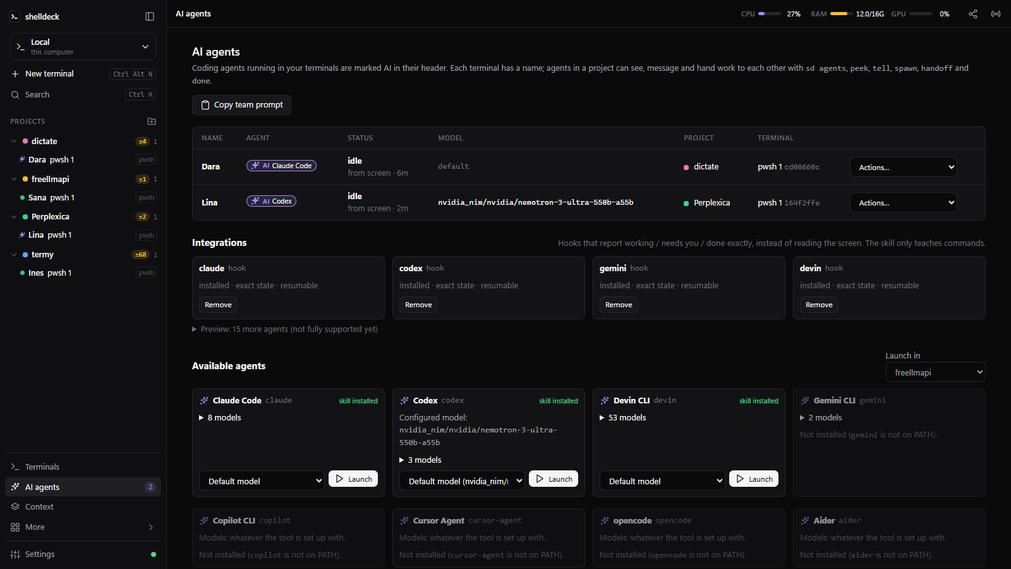Launch Claude Code agent
The height and width of the screenshot is (569, 1011).
(x=353, y=479)
